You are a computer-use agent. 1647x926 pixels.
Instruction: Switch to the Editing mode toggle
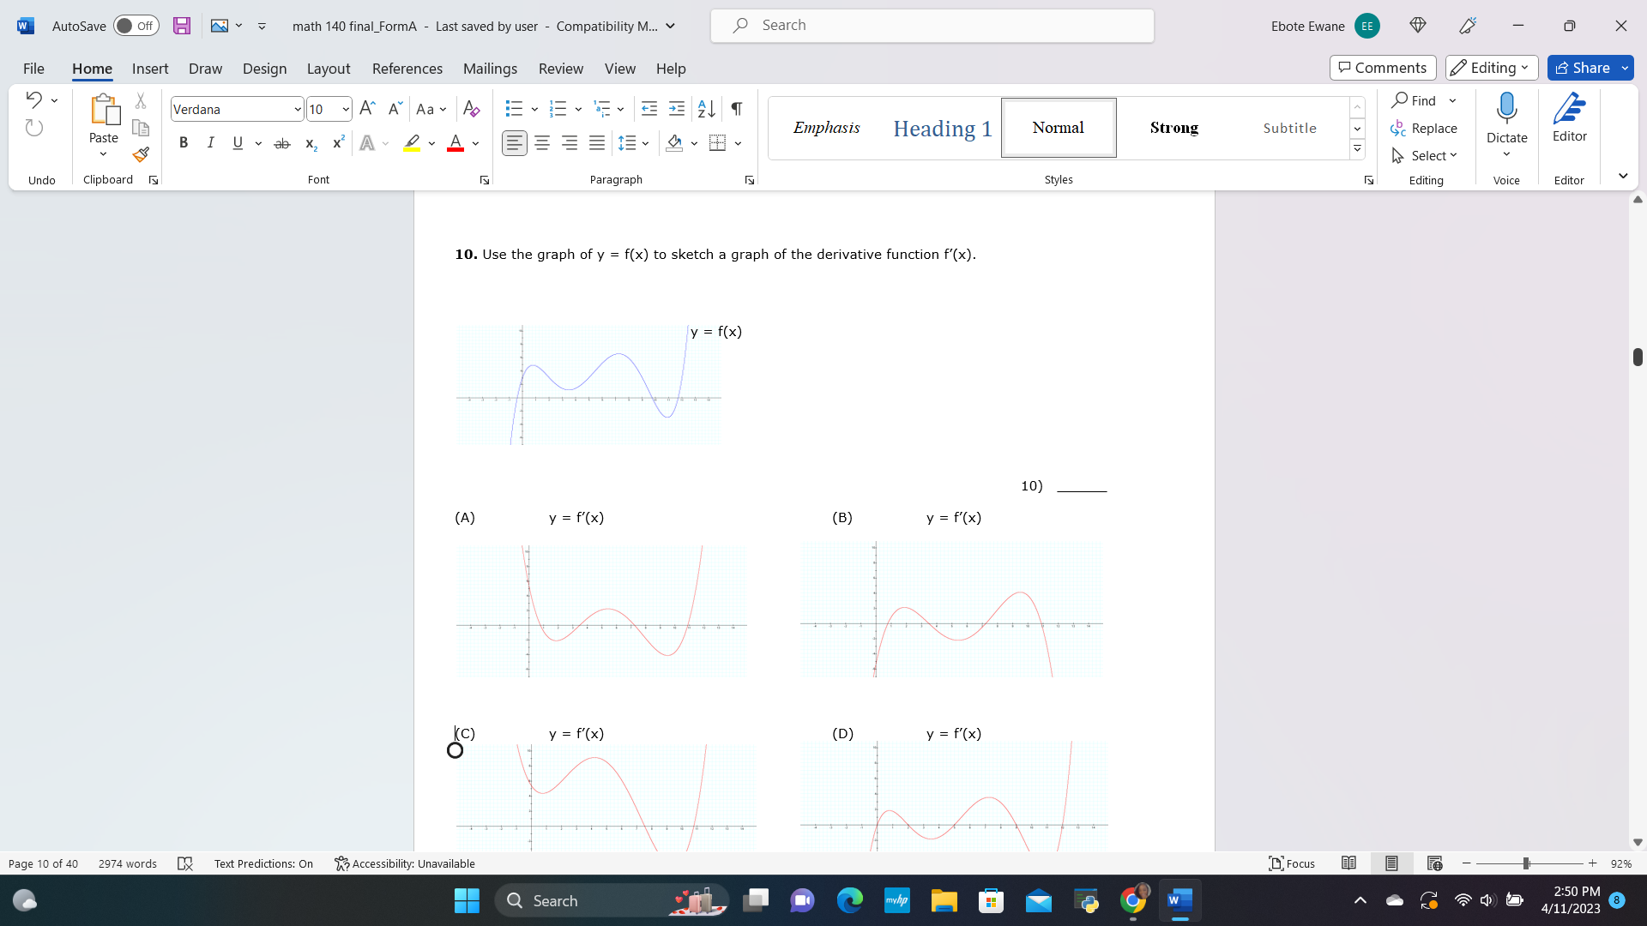1491,67
